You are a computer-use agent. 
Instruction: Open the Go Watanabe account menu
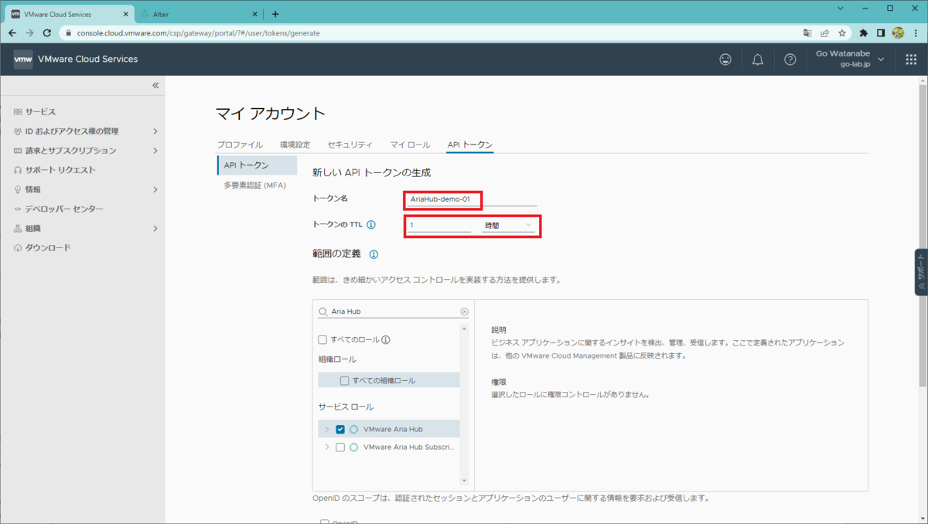click(x=848, y=59)
